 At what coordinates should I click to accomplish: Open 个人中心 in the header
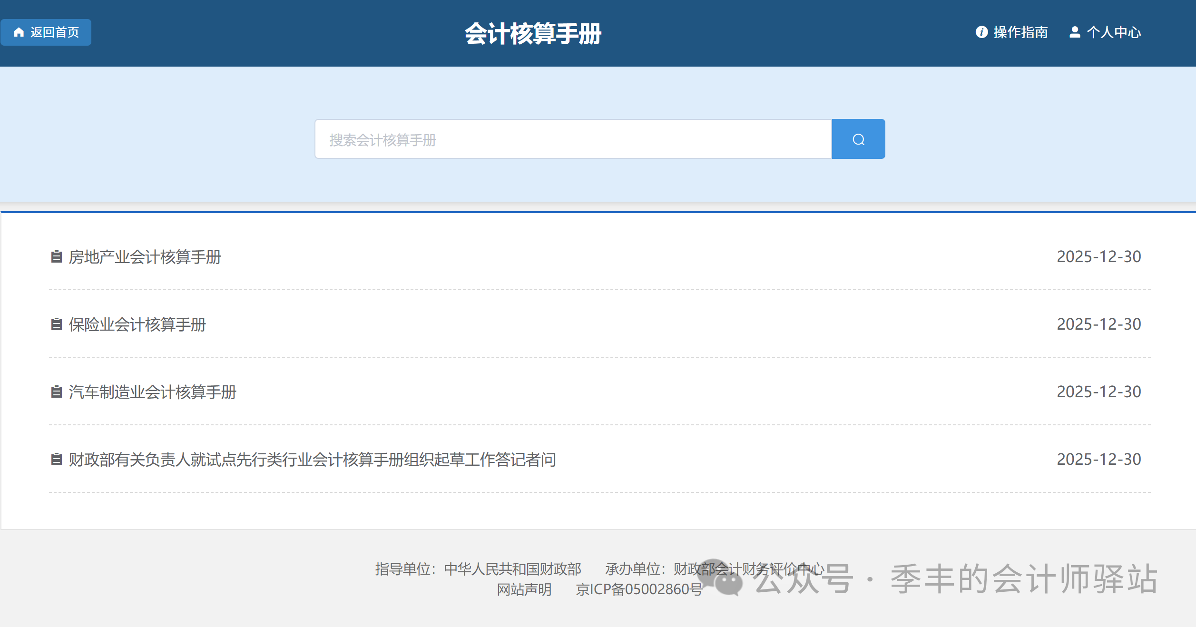[x=1114, y=32]
